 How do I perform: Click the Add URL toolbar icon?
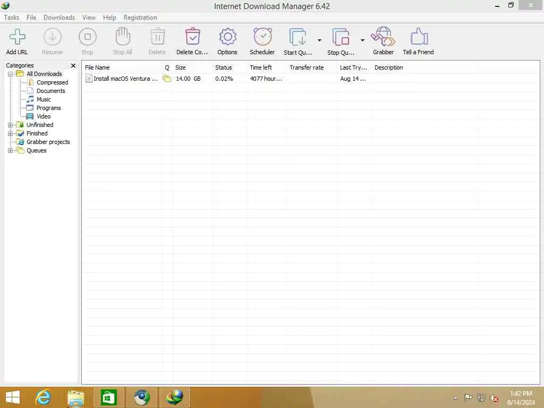17,37
